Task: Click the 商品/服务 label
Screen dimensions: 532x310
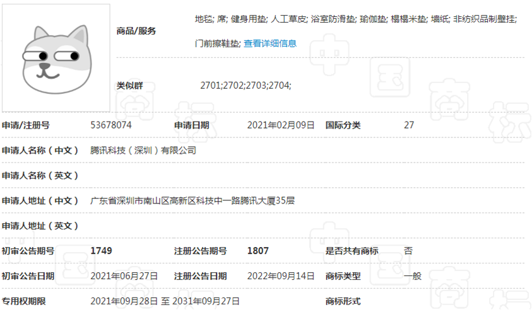Action: coord(136,31)
